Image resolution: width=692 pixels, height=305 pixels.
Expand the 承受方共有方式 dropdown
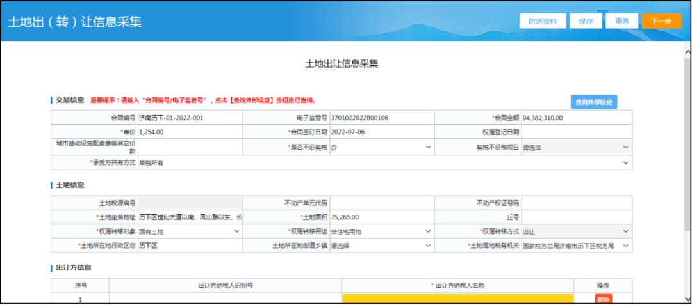coord(385,163)
